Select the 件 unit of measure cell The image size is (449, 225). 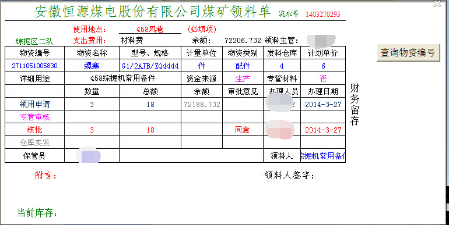pyautogui.click(x=202, y=66)
